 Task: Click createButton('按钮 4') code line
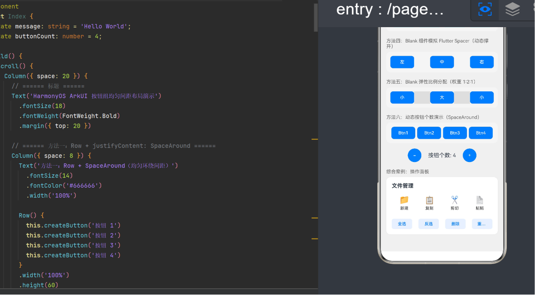pyautogui.click(x=73, y=256)
